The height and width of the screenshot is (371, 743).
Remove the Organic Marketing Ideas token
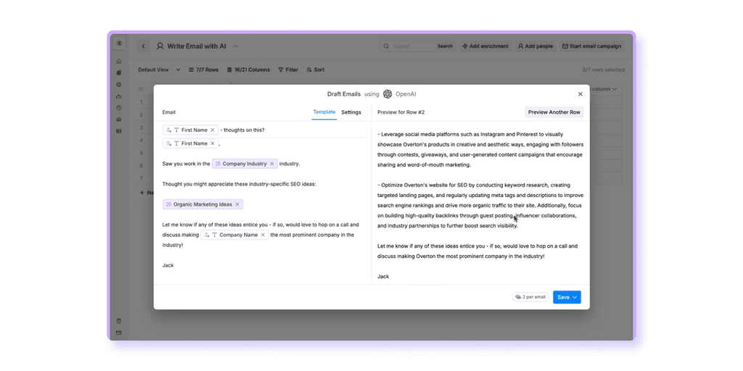(x=237, y=204)
